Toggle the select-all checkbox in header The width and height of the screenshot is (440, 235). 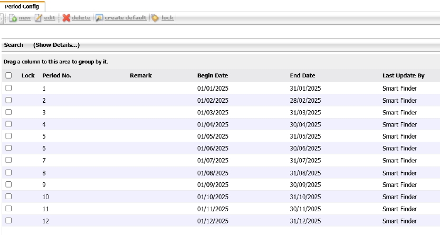[x=8, y=76]
